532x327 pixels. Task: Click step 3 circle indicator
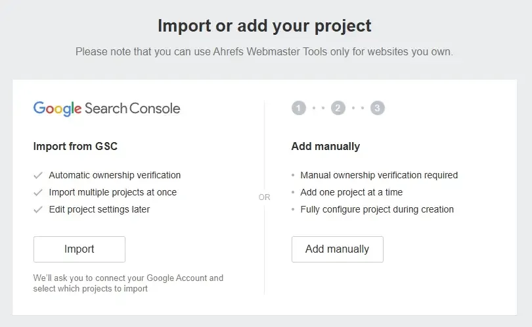click(377, 108)
